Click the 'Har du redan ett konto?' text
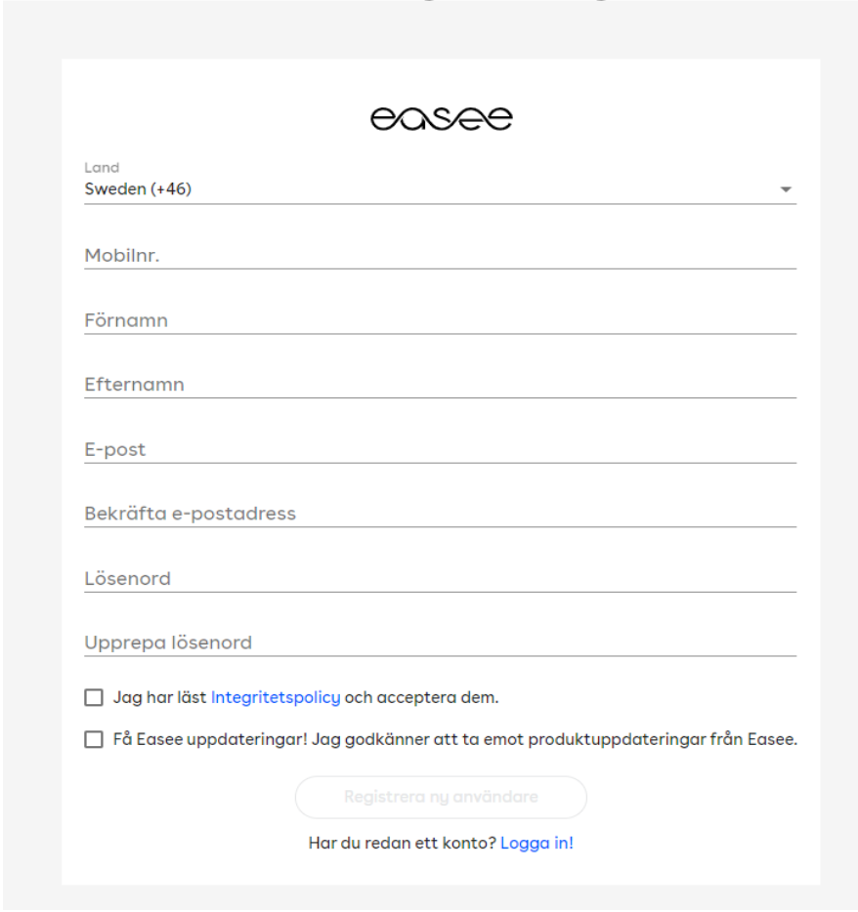The width and height of the screenshot is (858, 912). [x=403, y=843]
